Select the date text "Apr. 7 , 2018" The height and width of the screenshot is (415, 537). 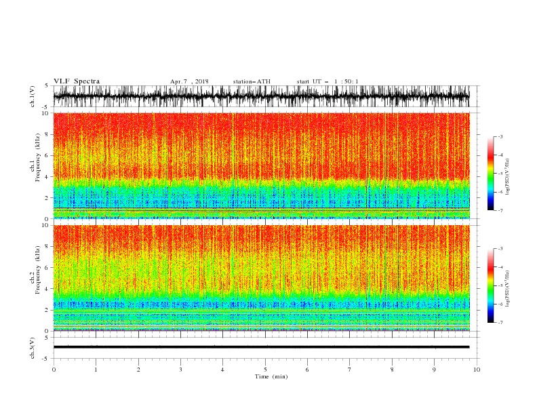[189, 81]
